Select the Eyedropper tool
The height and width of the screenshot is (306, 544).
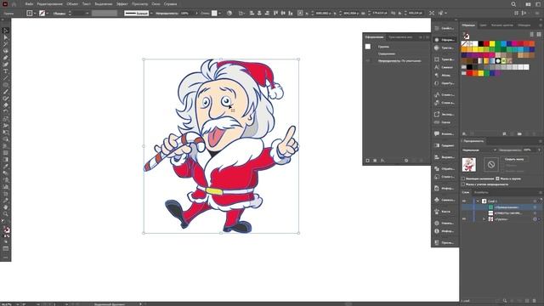tap(6, 167)
